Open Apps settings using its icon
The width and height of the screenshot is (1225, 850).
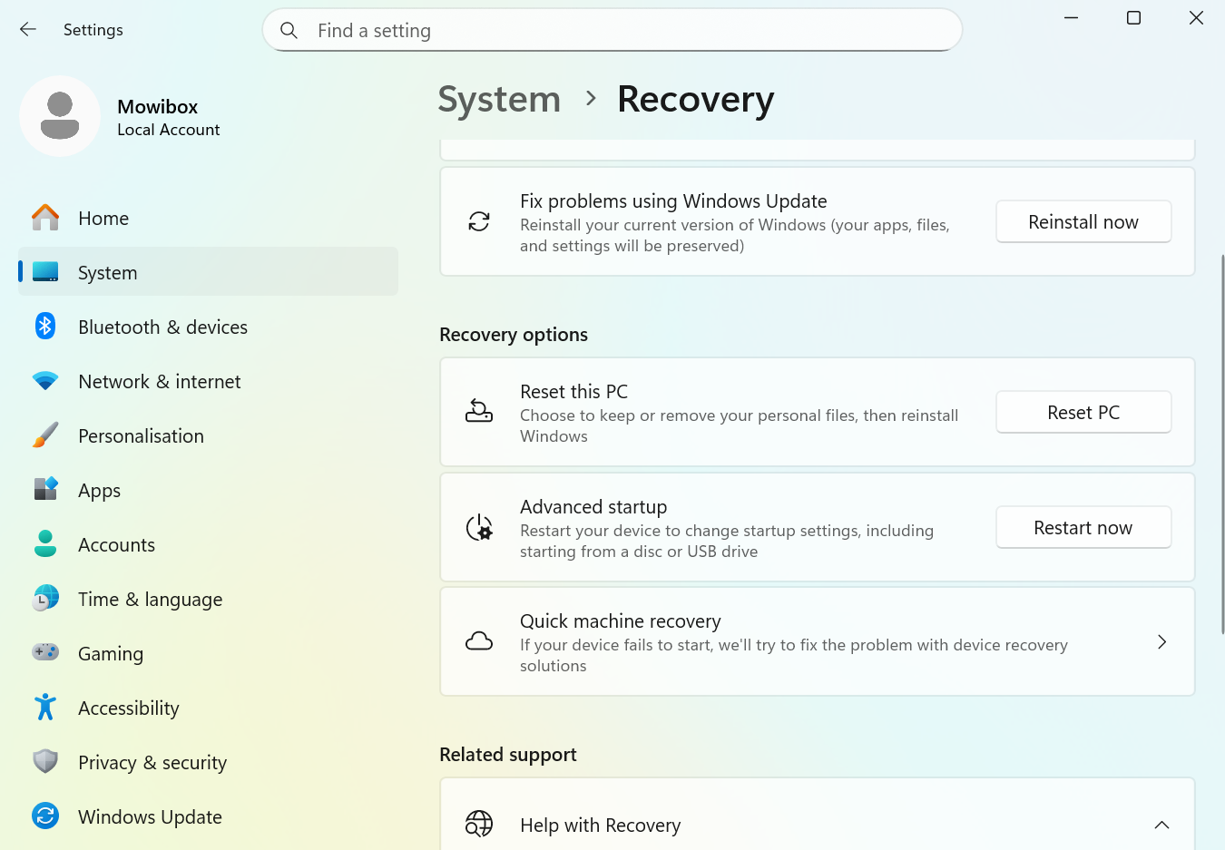[x=44, y=490]
